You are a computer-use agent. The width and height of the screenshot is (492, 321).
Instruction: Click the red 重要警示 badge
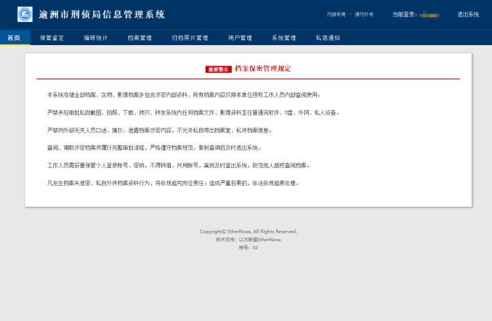click(x=219, y=69)
